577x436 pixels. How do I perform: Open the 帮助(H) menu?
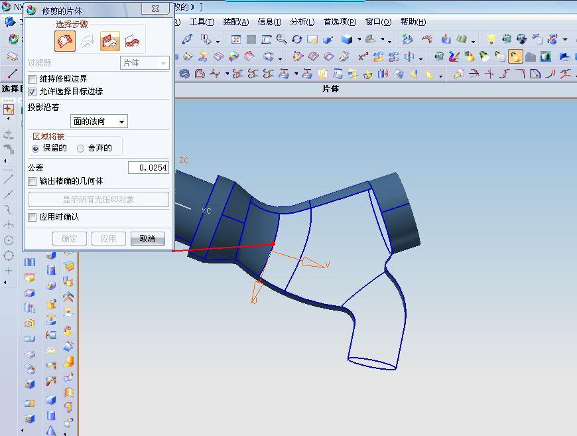pos(413,22)
